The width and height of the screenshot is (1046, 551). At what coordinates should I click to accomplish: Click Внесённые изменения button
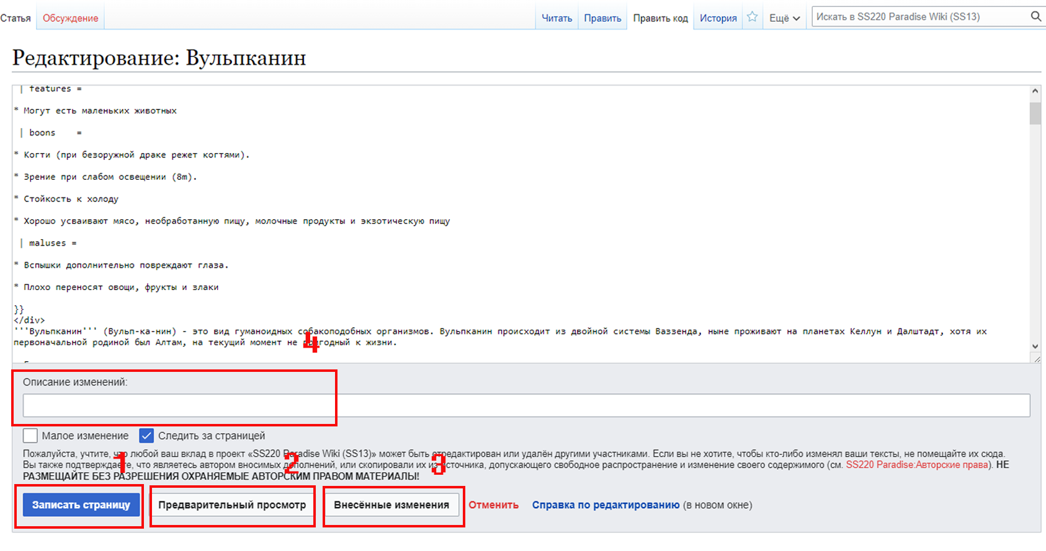391,505
